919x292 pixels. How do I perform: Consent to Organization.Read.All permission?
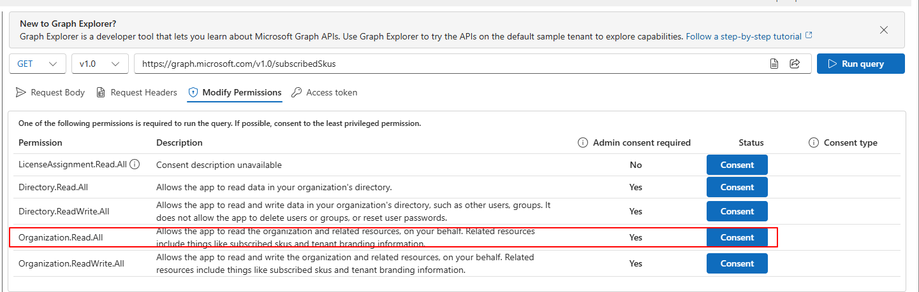737,237
